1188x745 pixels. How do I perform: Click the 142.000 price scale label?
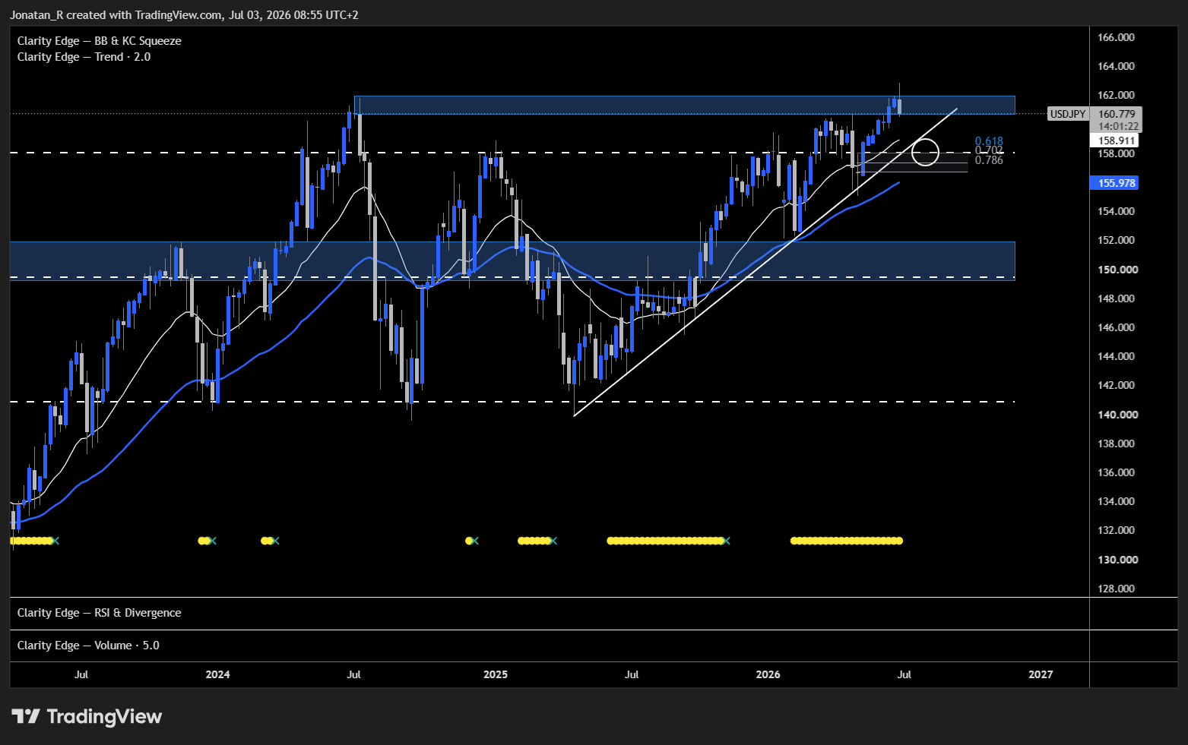pos(1116,385)
